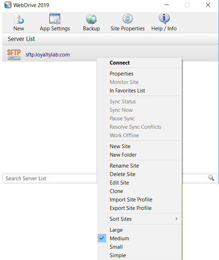219x260 pixels.
Task: Open Site Properties gear icon
Action: coord(127,19)
